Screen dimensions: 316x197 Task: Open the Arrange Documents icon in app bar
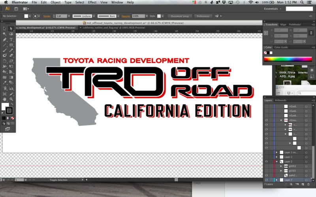click(26, 9)
